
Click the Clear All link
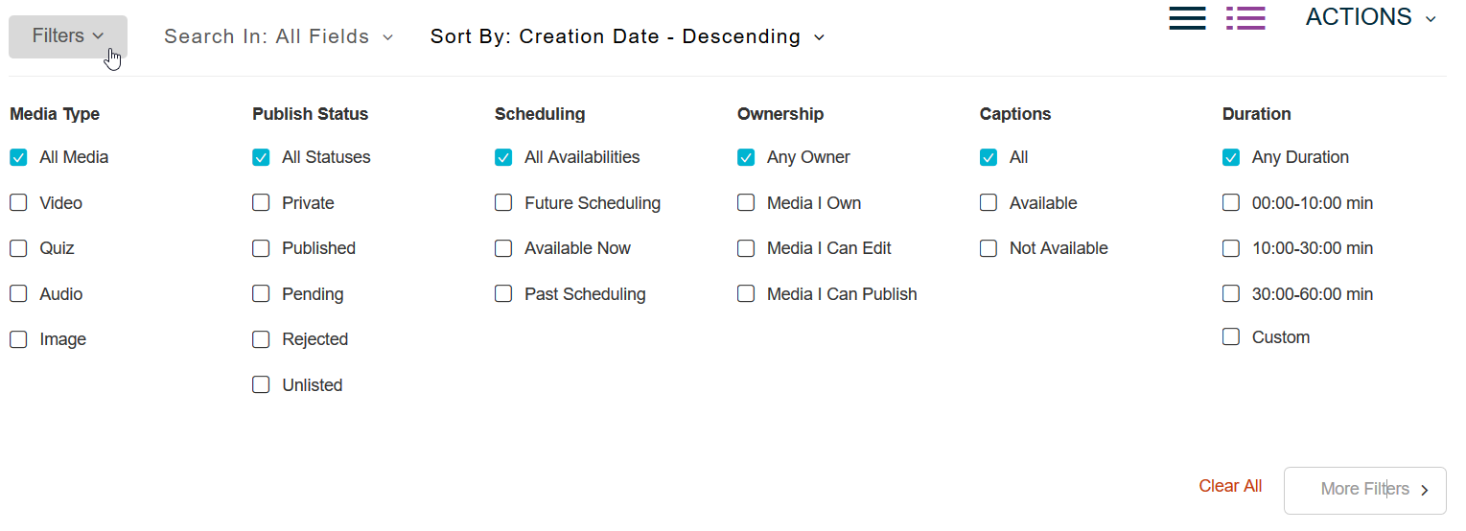click(1230, 486)
